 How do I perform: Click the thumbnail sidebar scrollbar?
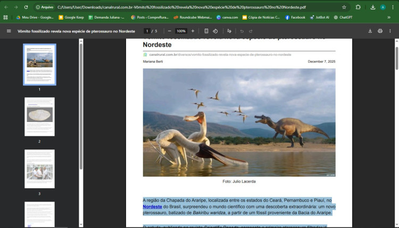click(x=81, y=106)
